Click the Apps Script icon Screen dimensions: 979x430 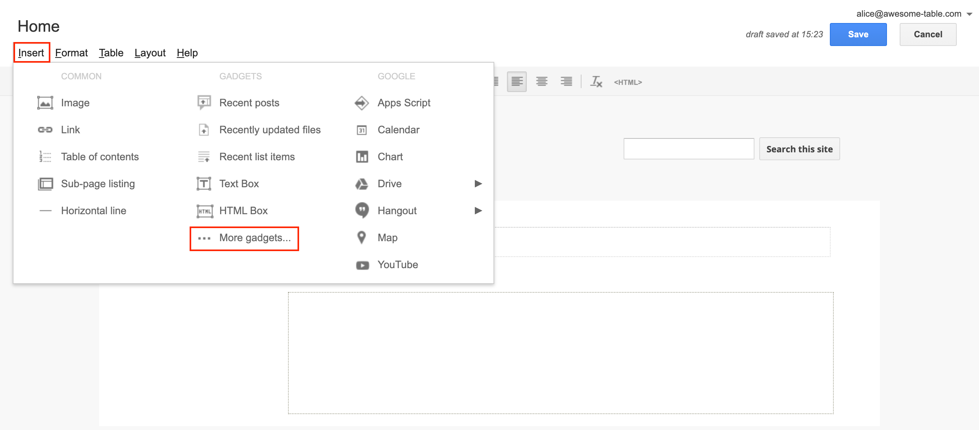pyautogui.click(x=361, y=103)
